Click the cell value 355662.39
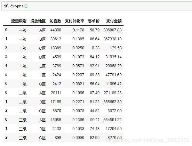 pos(113,102)
